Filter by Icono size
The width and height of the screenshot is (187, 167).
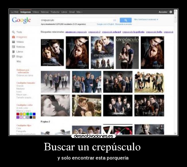(19, 92)
